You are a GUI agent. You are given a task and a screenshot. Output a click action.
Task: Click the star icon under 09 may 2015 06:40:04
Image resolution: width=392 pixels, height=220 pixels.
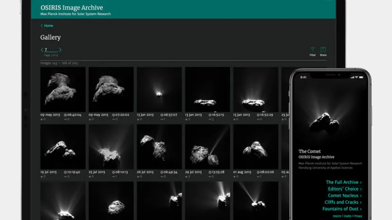coord(42,119)
